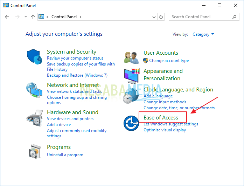Open the Clock, Language, and Region icon
Image resolution: width=244 pixels, height=186 pixels.
[131, 96]
